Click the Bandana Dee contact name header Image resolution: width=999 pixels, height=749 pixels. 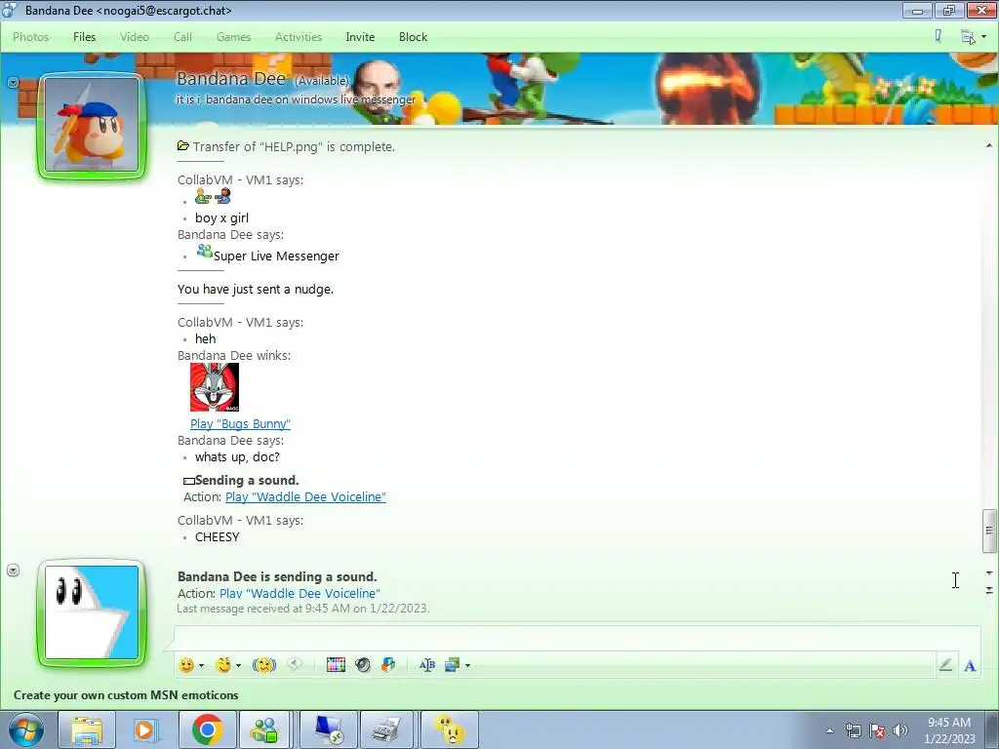tap(230, 79)
